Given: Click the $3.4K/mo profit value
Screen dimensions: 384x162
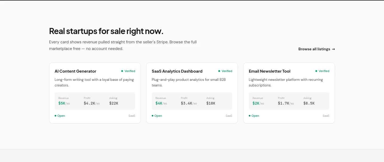Looking at the screenshot, I should (189, 103).
